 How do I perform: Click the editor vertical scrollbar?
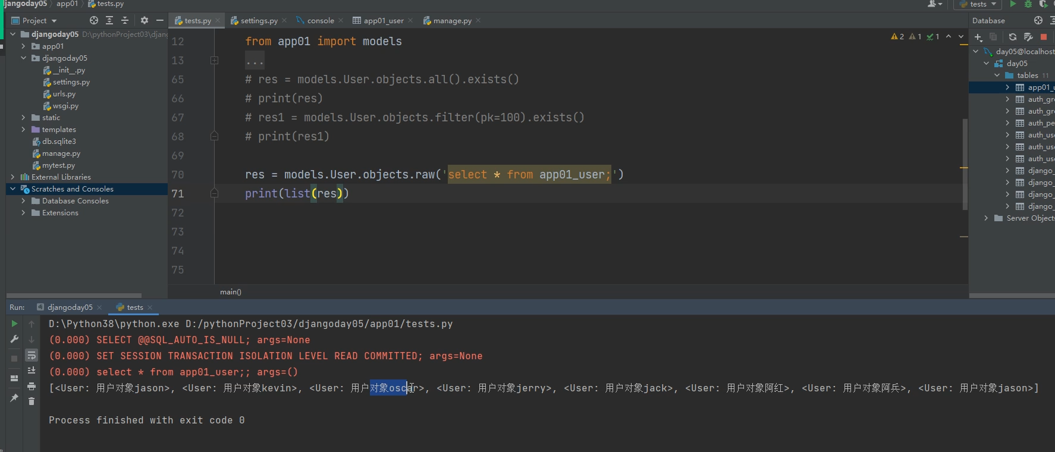coord(965,164)
